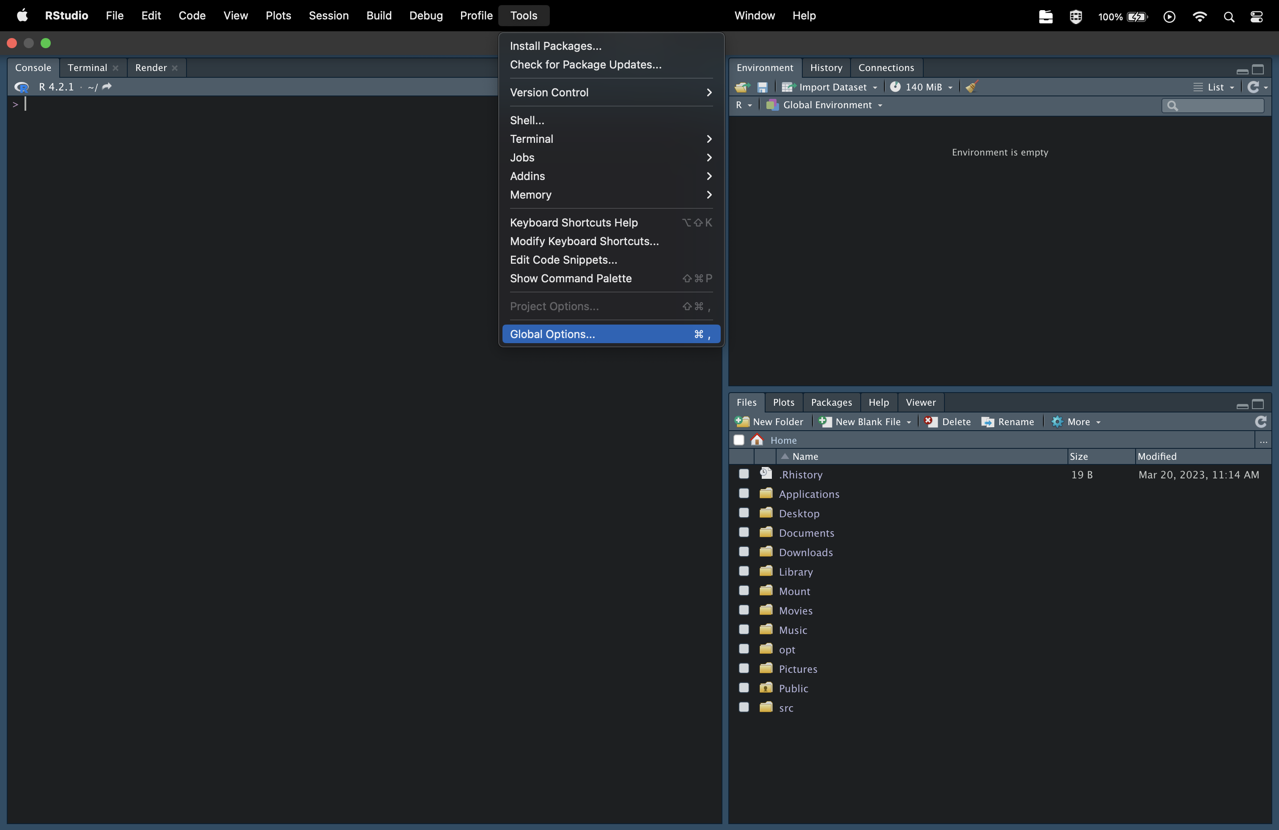Expand the Terminal submenu in Tools

point(611,139)
